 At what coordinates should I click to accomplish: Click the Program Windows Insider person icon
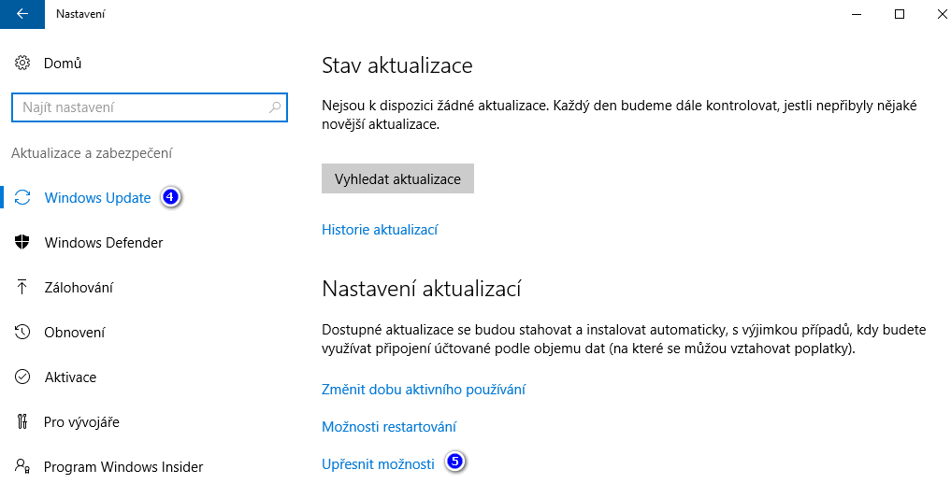click(x=23, y=467)
